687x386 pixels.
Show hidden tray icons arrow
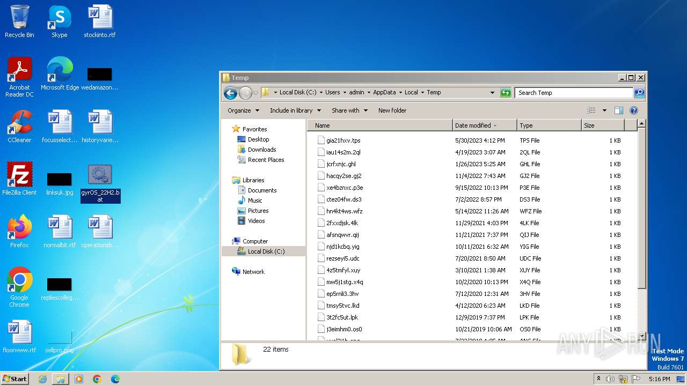click(x=598, y=379)
